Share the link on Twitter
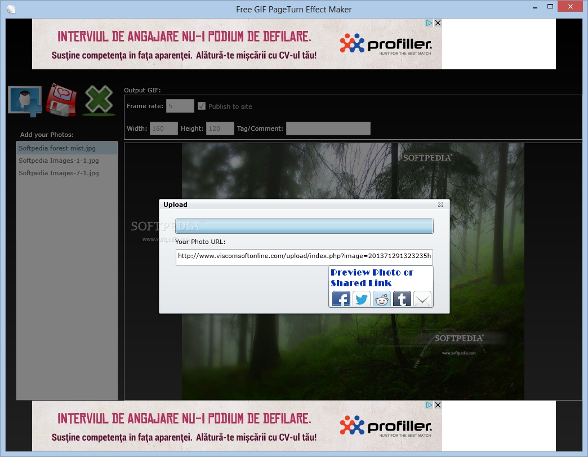Screen dimensions: 588x457 pos(362,299)
